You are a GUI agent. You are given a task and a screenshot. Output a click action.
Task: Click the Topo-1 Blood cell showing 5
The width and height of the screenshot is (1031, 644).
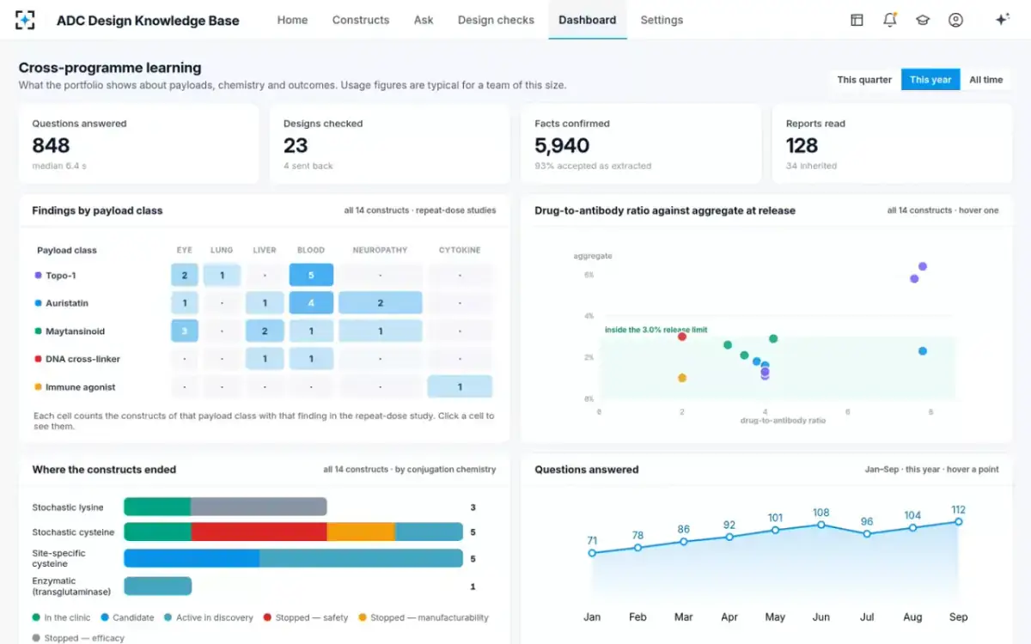click(311, 276)
